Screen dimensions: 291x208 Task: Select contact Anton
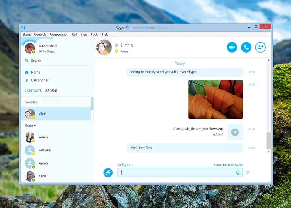56,163
